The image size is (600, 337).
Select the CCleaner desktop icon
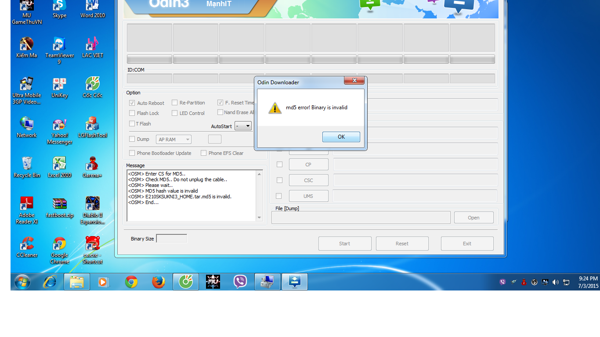coord(27,247)
